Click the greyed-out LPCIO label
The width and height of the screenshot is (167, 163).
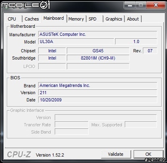(x=29, y=66)
